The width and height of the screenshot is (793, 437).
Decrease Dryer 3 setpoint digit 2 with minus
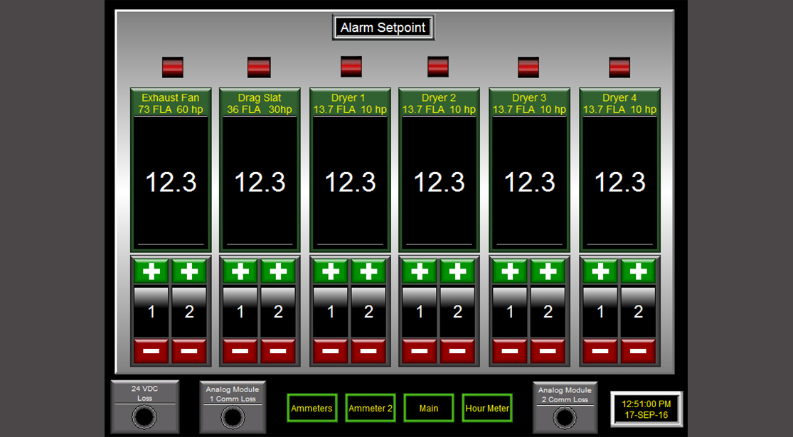[548, 351]
